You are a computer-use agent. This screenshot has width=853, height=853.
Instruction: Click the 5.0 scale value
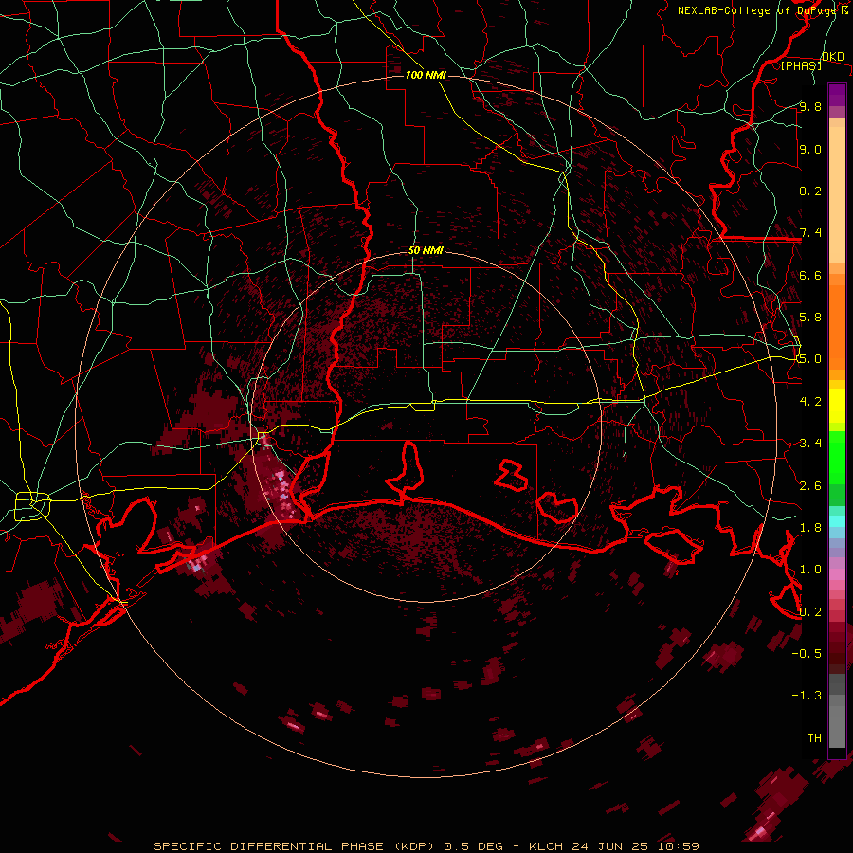point(810,359)
